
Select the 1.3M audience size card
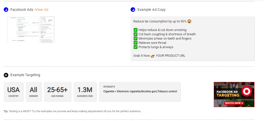coord(85,92)
